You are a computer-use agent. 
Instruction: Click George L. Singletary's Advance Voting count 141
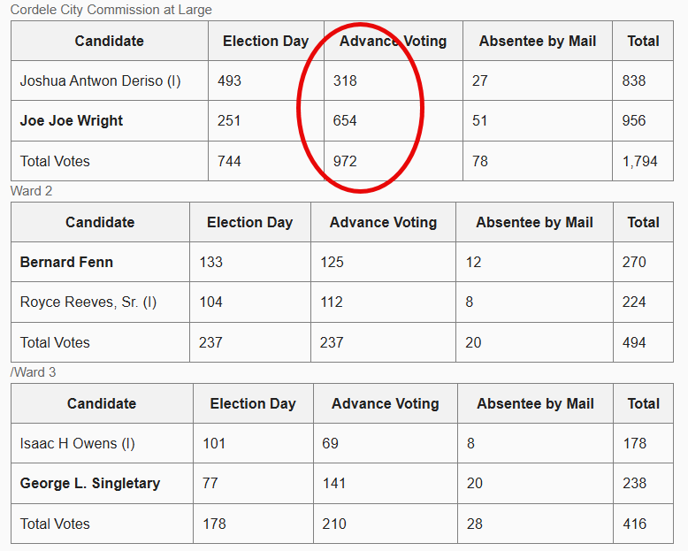pyautogui.click(x=334, y=484)
